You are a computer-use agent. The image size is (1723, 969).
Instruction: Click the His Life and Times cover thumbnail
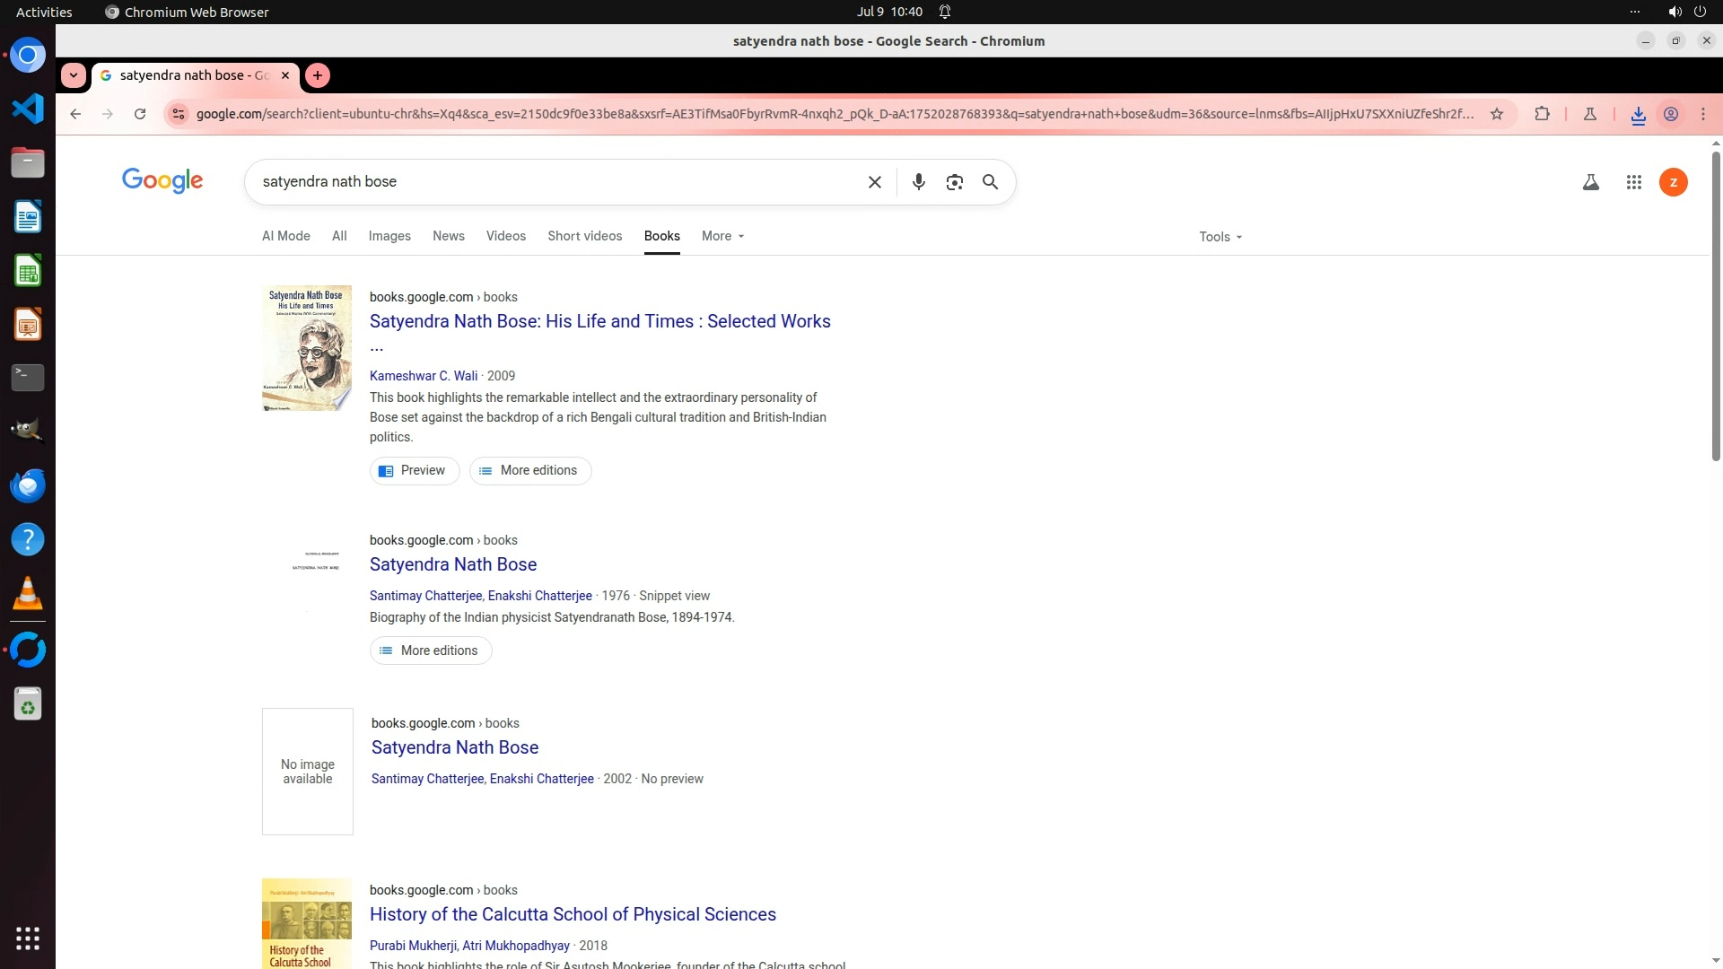pyautogui.click(x=306, y=348)
